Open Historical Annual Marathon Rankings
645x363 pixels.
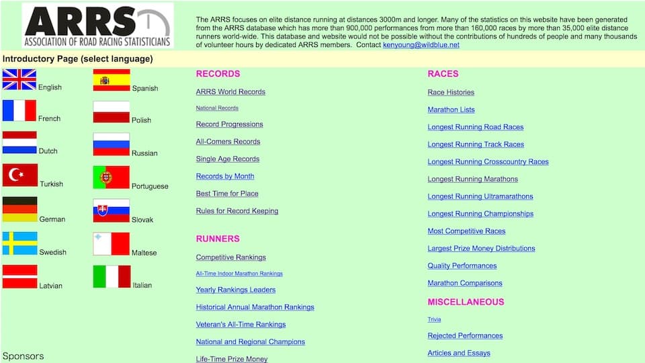tap(255, 307)
